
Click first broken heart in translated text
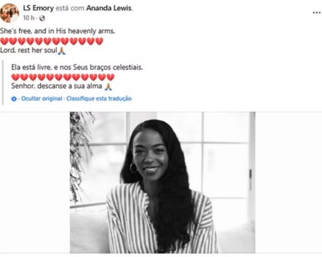click(x=16, y=77)
